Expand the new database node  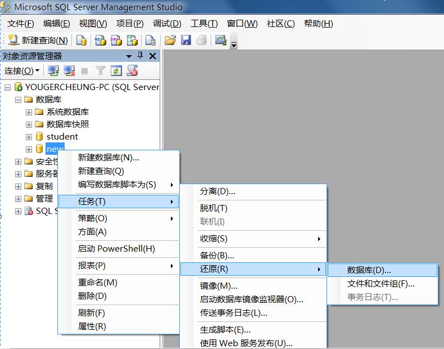point(29,149)
